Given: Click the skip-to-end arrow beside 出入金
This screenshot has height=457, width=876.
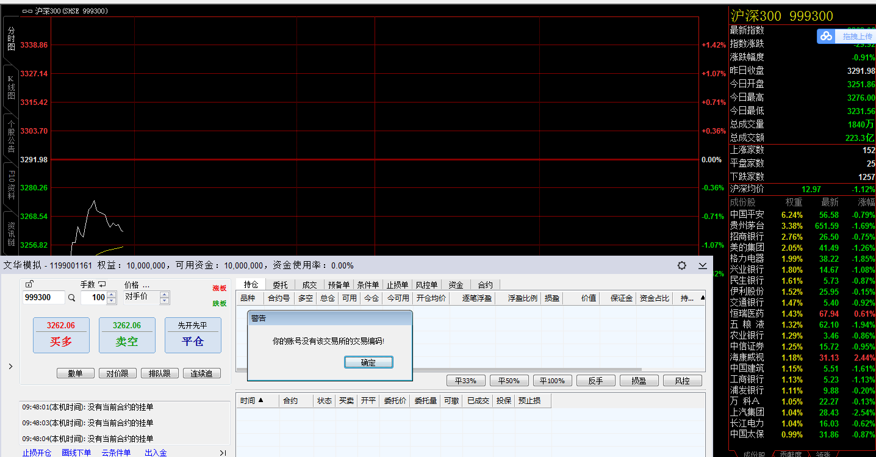Looking at the screenshot, I should (223, 453).
